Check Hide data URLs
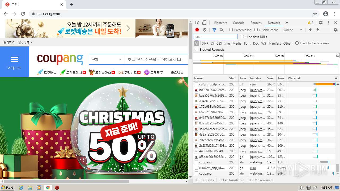Screen dimensions: 340x191 [242, 37]
